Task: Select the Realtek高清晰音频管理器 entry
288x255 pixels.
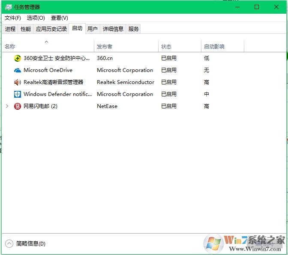Action: point(54,82)
